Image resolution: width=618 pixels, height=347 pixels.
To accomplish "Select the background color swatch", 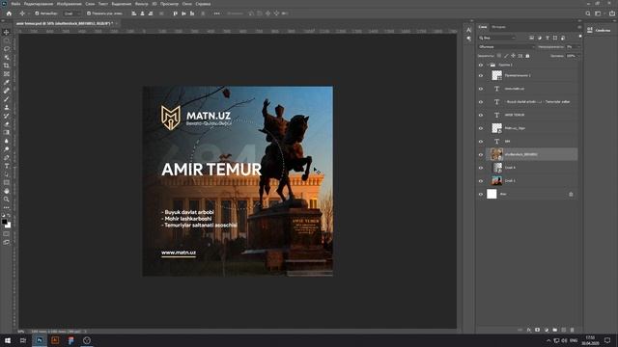I will click(x=9, y=226).
